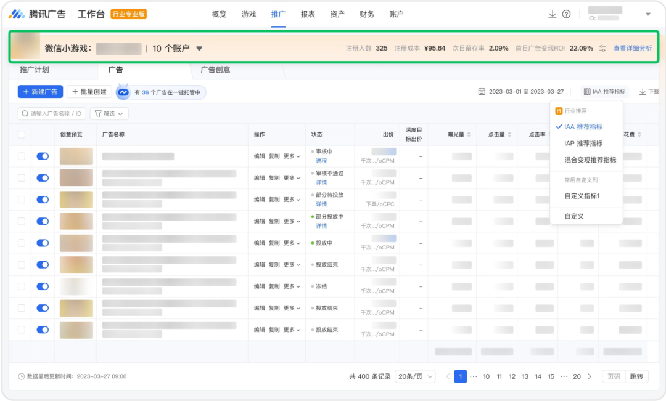Click the 下载 download icon above table

642,91
